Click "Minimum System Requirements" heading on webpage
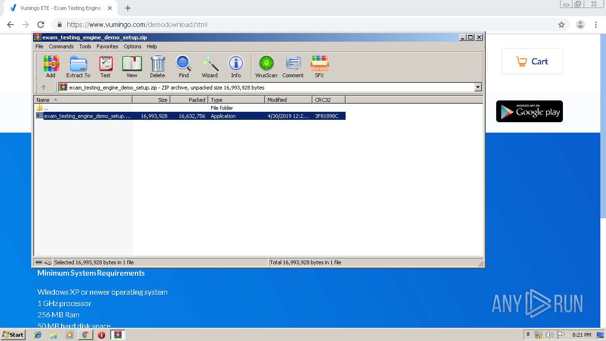This screenshot has width=606, height=341. click(91, 273)
